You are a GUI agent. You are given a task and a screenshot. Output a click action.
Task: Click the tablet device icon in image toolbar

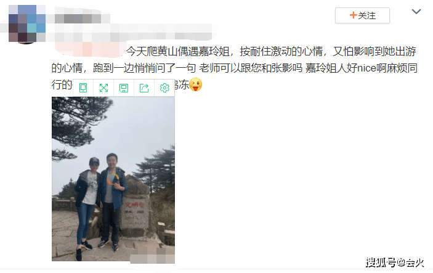(x=83, y=88)
